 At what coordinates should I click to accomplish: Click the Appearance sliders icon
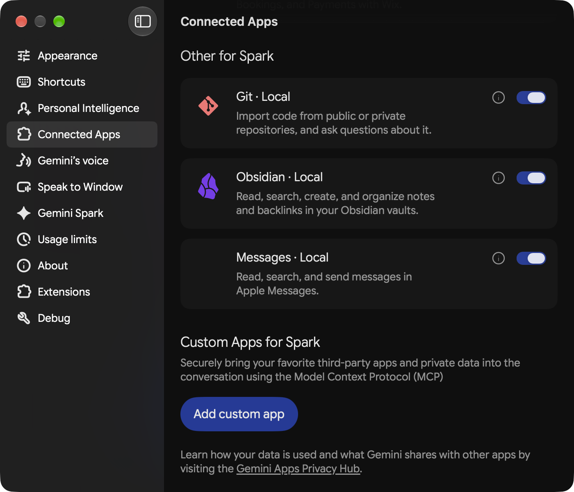click(x=24, y=56)
